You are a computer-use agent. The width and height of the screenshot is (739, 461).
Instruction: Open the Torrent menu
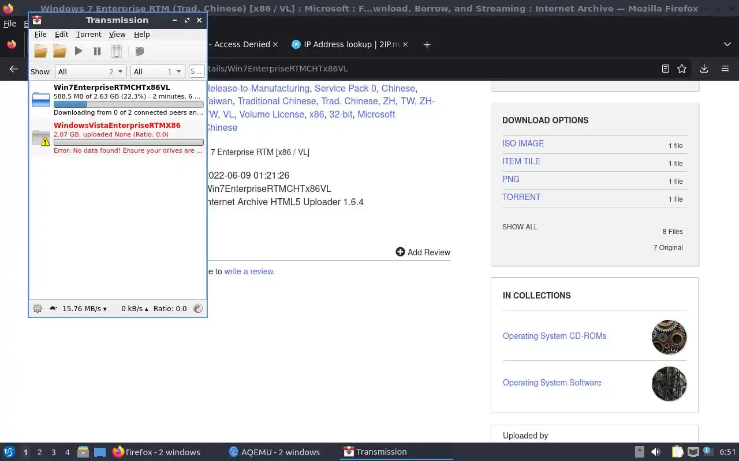[88, 35]
